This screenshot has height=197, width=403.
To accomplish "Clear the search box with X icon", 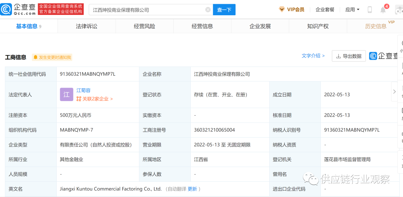I will [208, 10].
